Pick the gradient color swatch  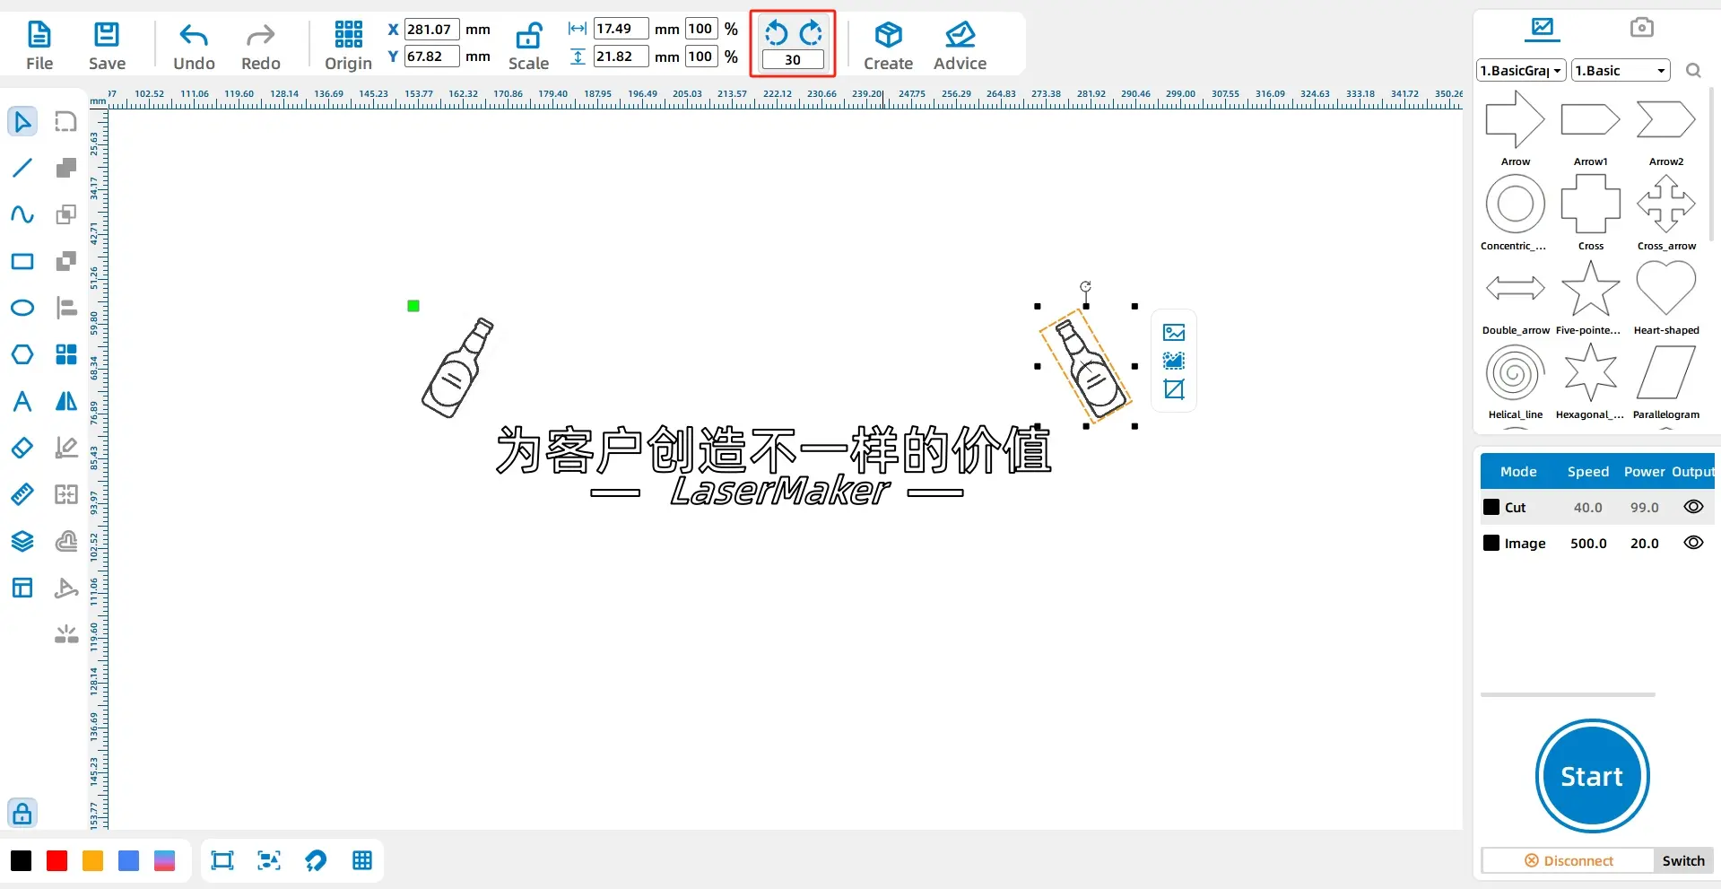165,861
